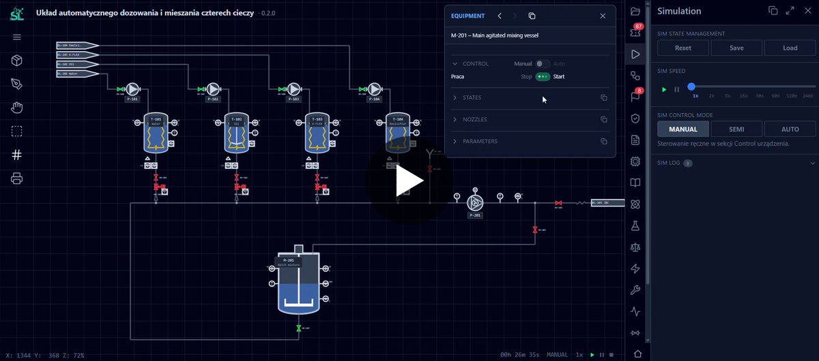Select the hand pan tool
Screen dimensions: 819x361
tap(17, 108)
